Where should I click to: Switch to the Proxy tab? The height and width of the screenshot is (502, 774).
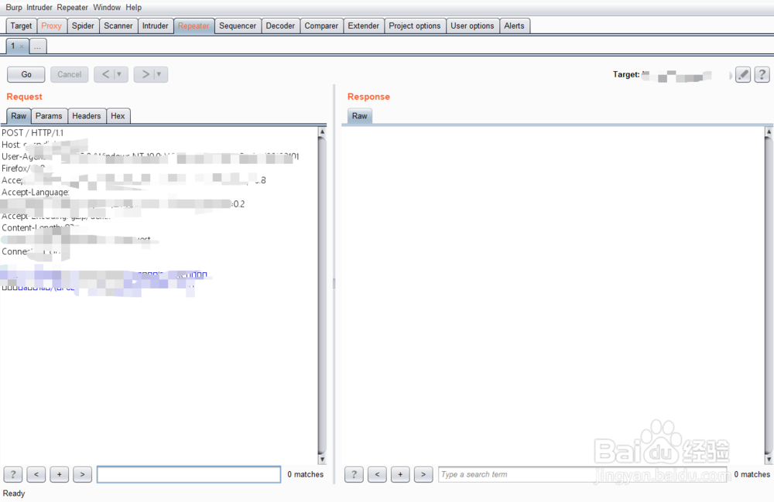click(x=51, y=26)
